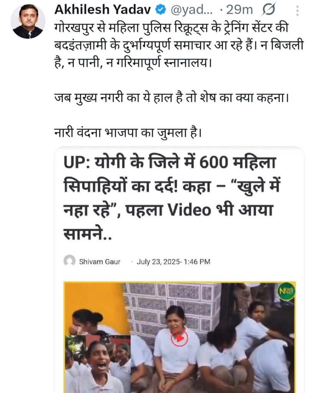This screenshot has height=393, width=315.
Task: Click the July 23, 2025 article date
Action: pyautogui.click(x=173, y=262)
